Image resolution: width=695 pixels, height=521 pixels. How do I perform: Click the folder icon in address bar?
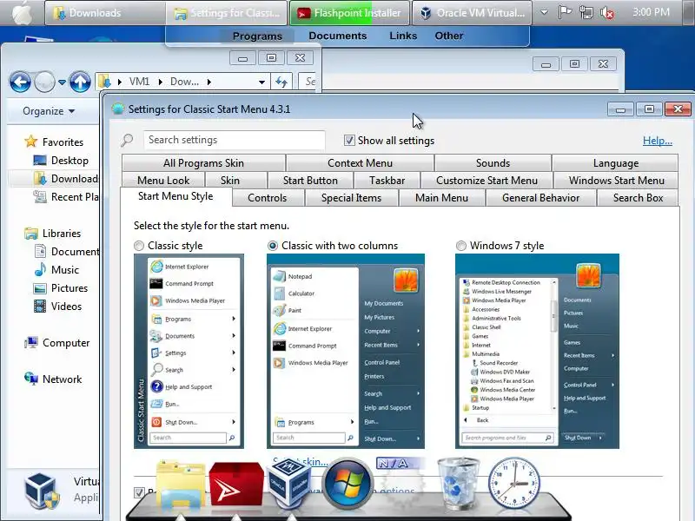point(104,82)
